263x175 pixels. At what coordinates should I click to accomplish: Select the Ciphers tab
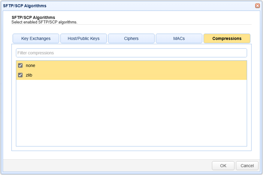point(131,38)
